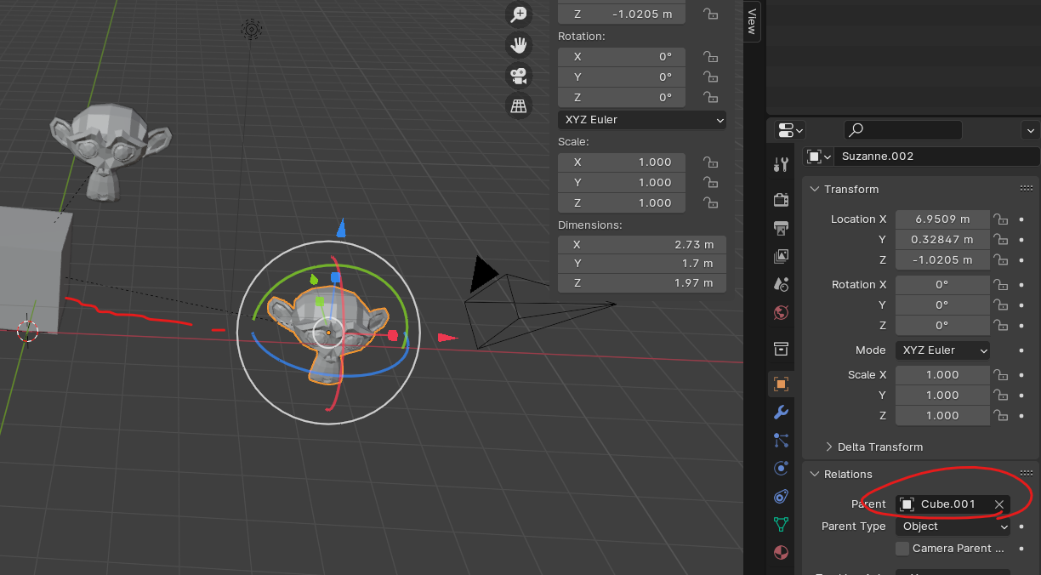Viewport: 1041px width, 575px height.
Task: Click the Dimensions X field 2.73 m
Action: pos(642,244)
